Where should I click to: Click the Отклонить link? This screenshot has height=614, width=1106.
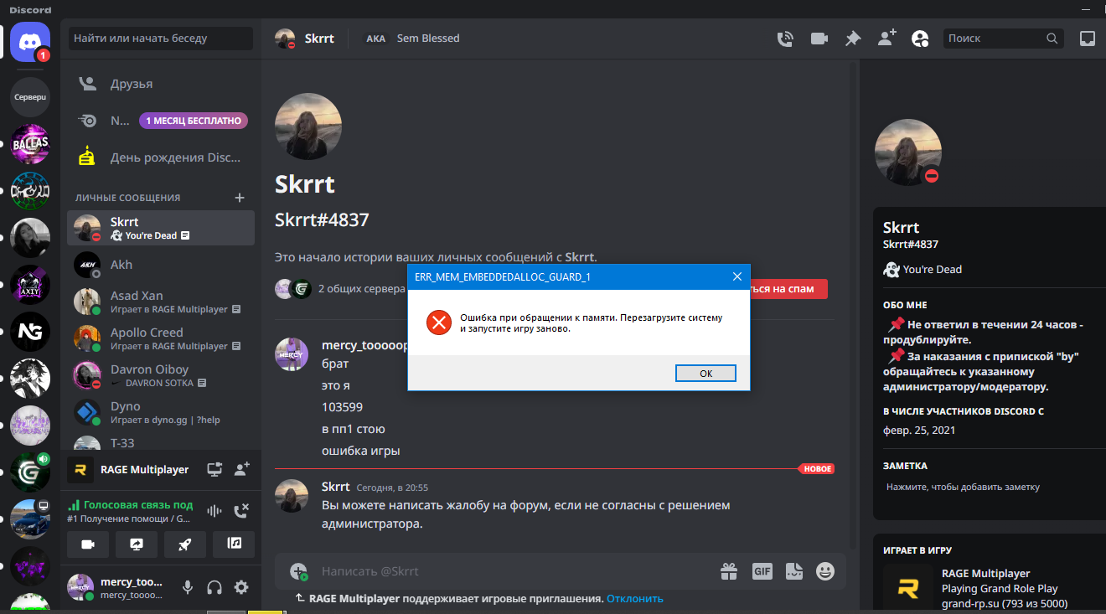coord(635,599)
